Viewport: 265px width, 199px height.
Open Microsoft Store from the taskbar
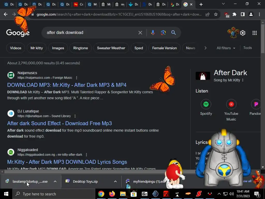coord(134,194)
